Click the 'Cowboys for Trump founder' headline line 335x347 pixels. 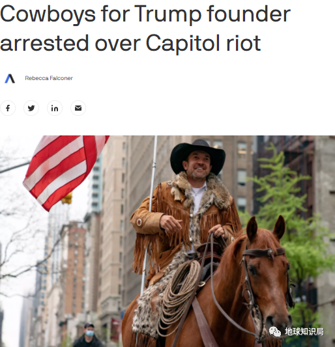[x=145, y=14]
